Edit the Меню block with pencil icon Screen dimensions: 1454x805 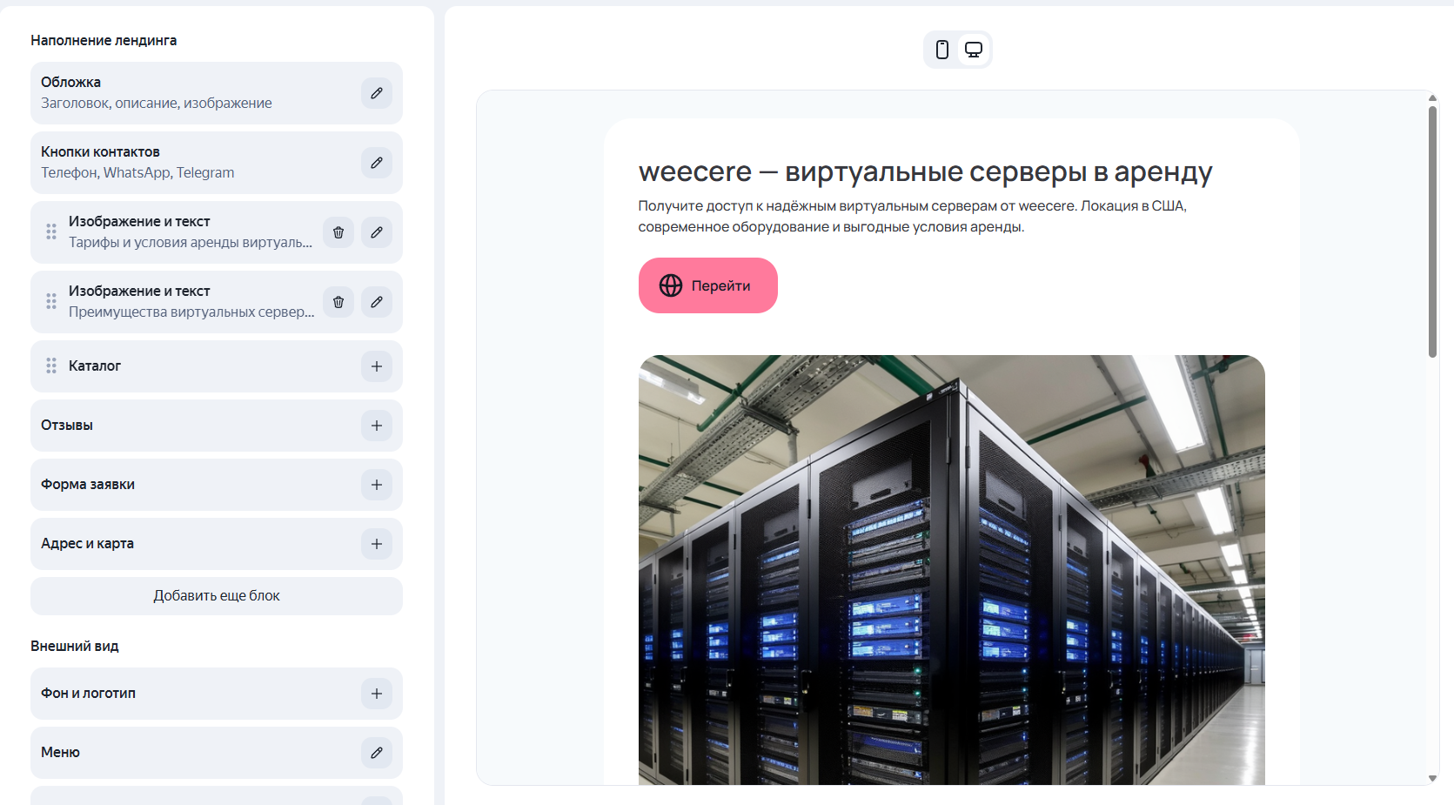377,753
